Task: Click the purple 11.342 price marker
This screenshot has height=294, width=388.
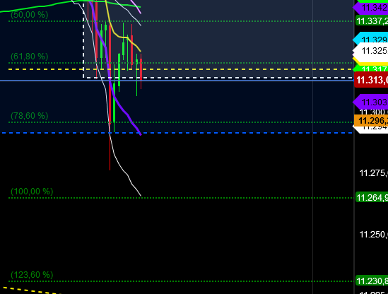Action: point(370,8)
